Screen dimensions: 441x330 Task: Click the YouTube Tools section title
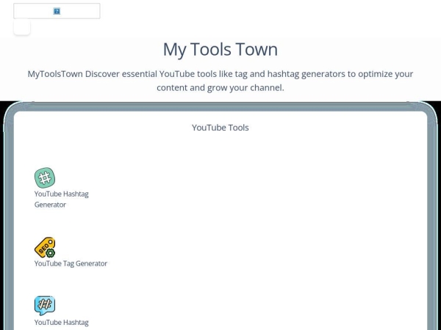(220, 128)
